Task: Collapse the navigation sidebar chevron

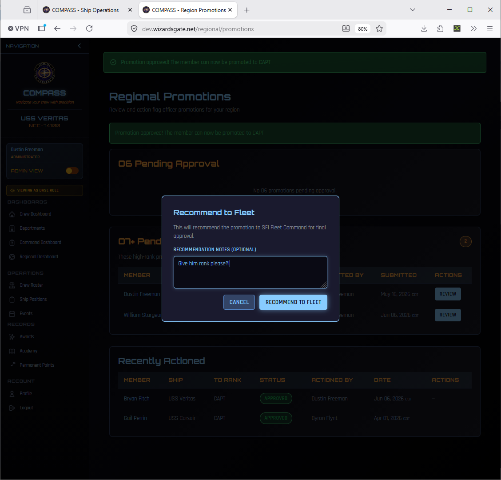Action: coord(79,46)
